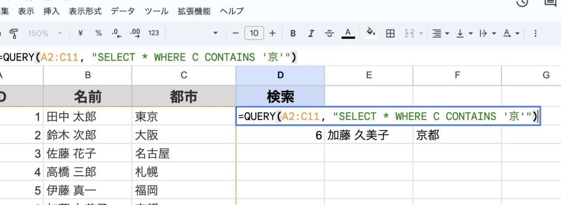561x205 pixels.
Task: Select the 東京 city cell
Action: [x=184, y=117]
